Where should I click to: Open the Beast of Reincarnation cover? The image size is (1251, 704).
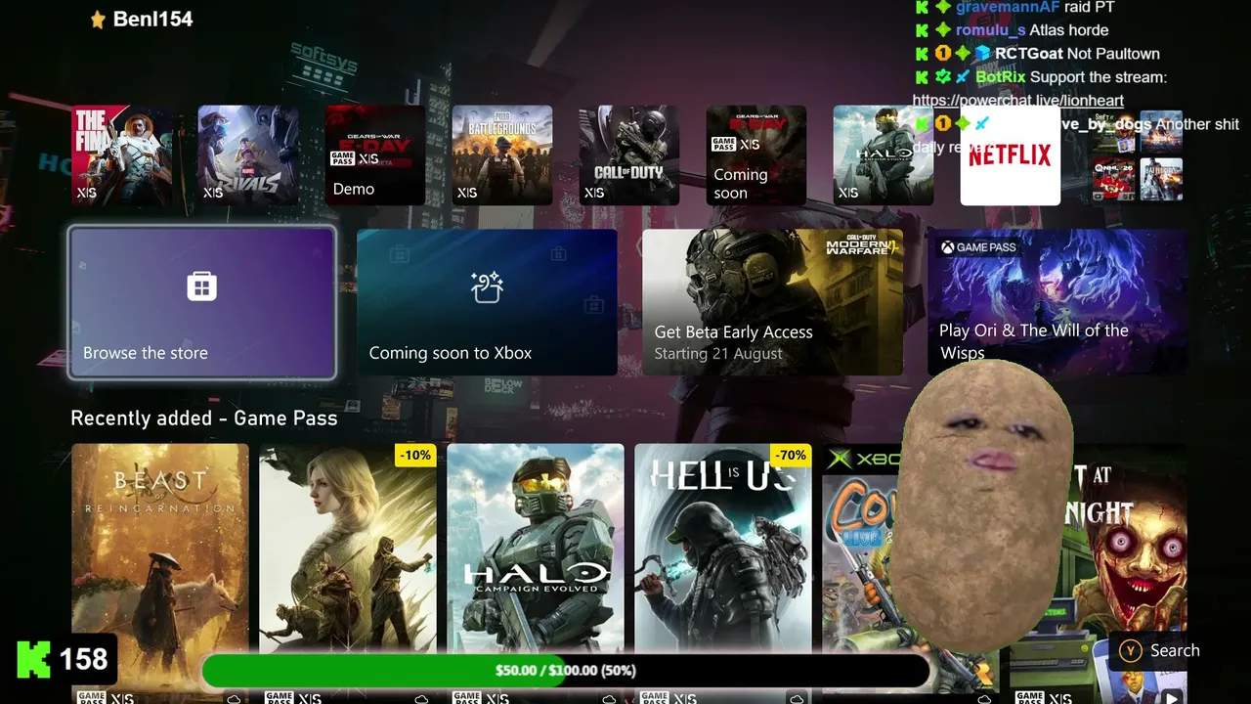point(160,574)
